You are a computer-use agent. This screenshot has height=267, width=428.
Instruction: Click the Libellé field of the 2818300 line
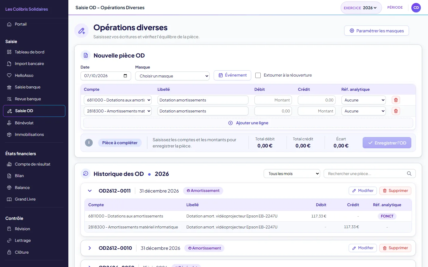[203, 111]
